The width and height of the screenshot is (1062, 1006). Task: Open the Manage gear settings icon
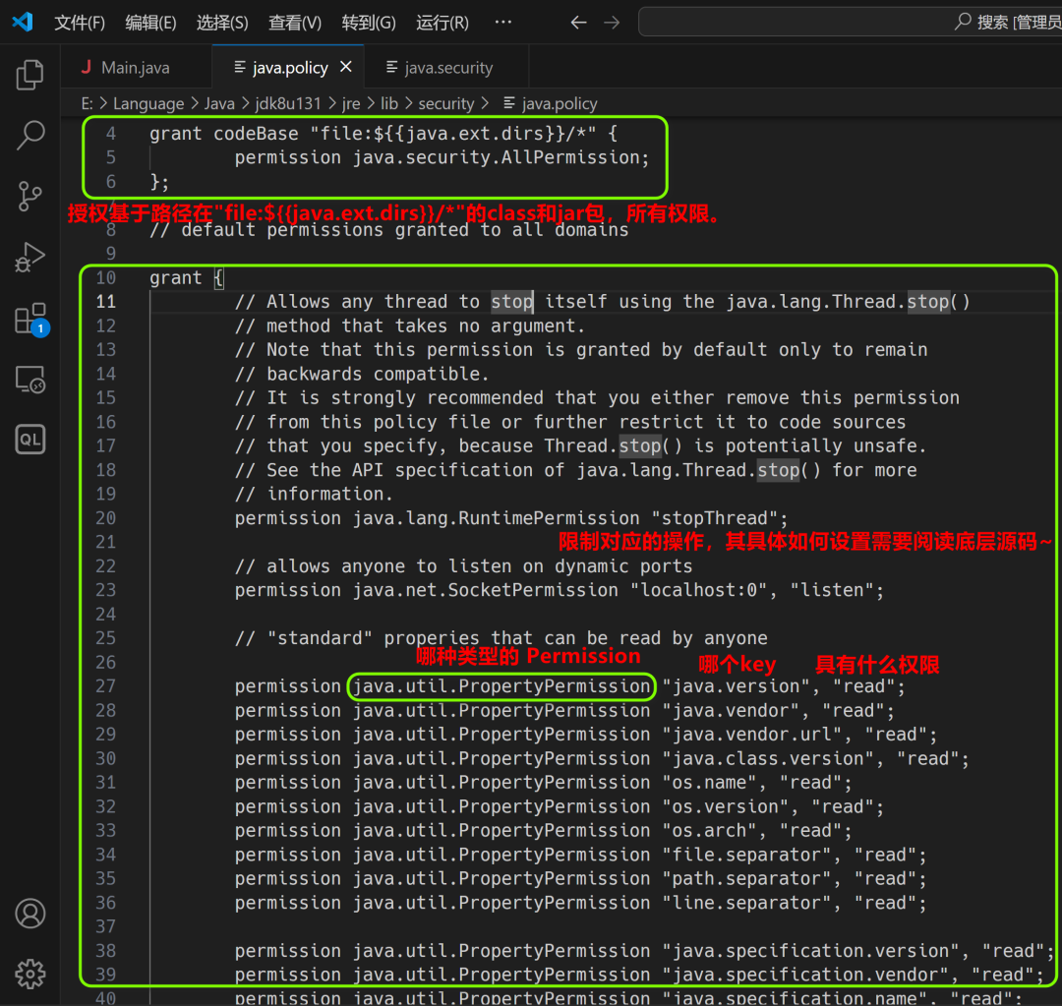(x=29, y=975)
